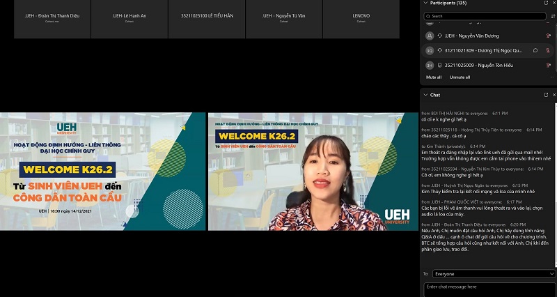Toggle mute for Nguyễn Tôn Hiếu
Screen dimensions: 557x297
[549, 65]
